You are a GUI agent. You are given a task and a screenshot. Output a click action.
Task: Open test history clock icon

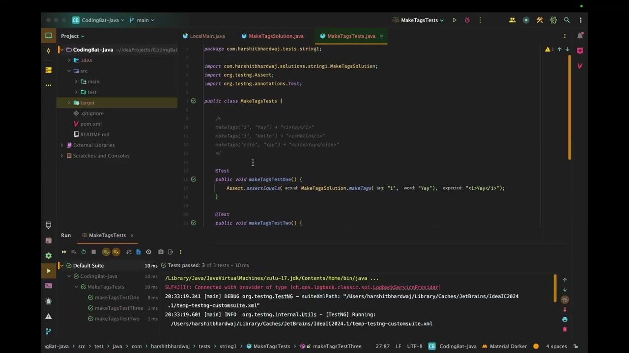click(148, 252)
